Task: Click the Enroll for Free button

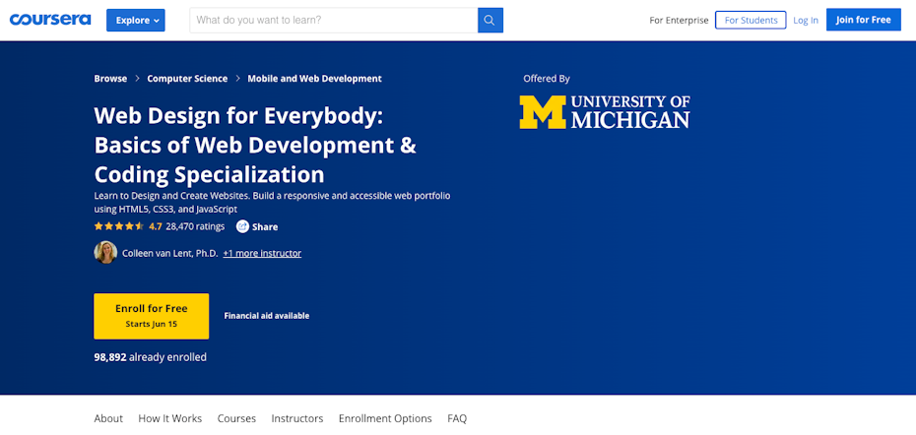Action: [152, 315]
